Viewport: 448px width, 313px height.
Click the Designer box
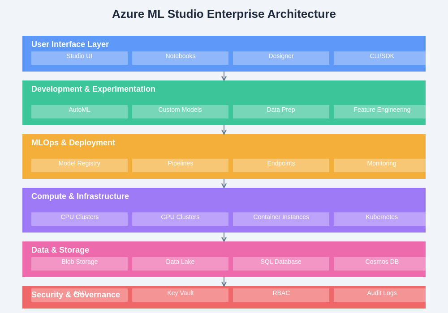pos(281,58)
